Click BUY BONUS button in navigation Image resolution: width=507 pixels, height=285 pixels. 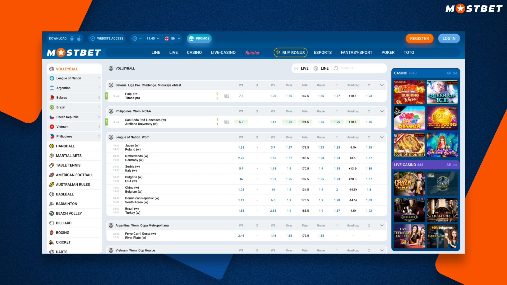[x=291, y=52]
